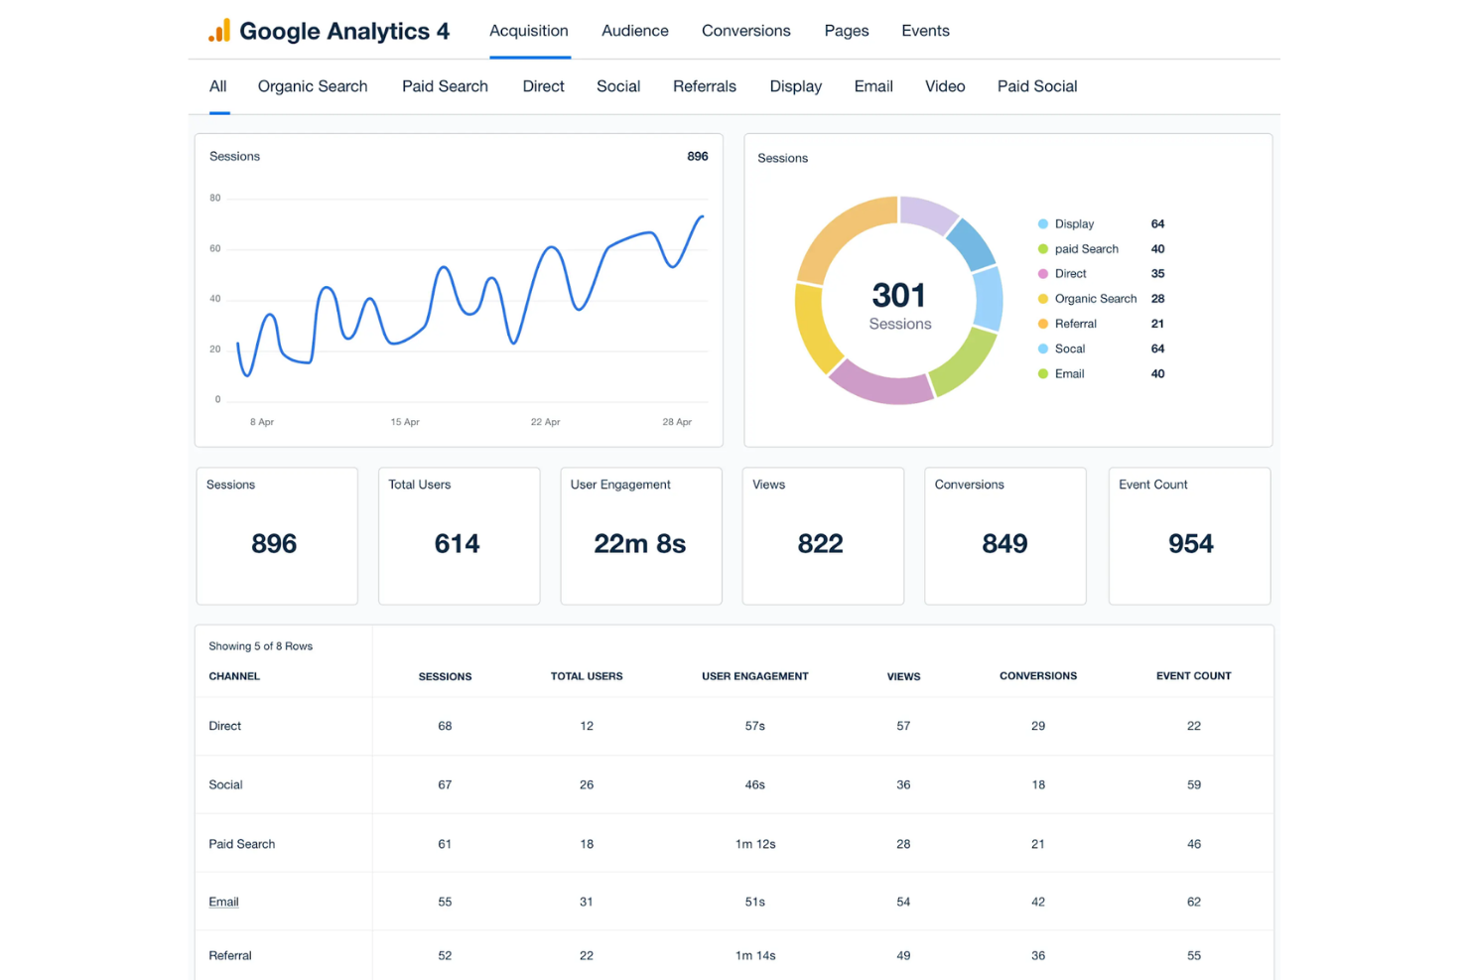
Task: Click the Referral legend orange dot
Action: (x=1043, y=324)
